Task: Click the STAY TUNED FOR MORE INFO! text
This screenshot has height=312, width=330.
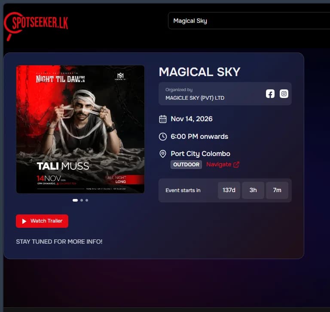Action: pyautogui.click(x=59, y=242)
